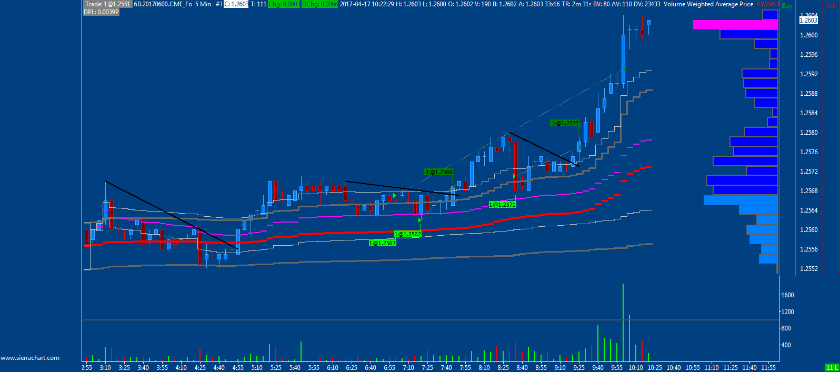The width and height of the screenshot is (840, 372).
Task: Click the Buy button on the DOM
Action: [x=787, y=6]
